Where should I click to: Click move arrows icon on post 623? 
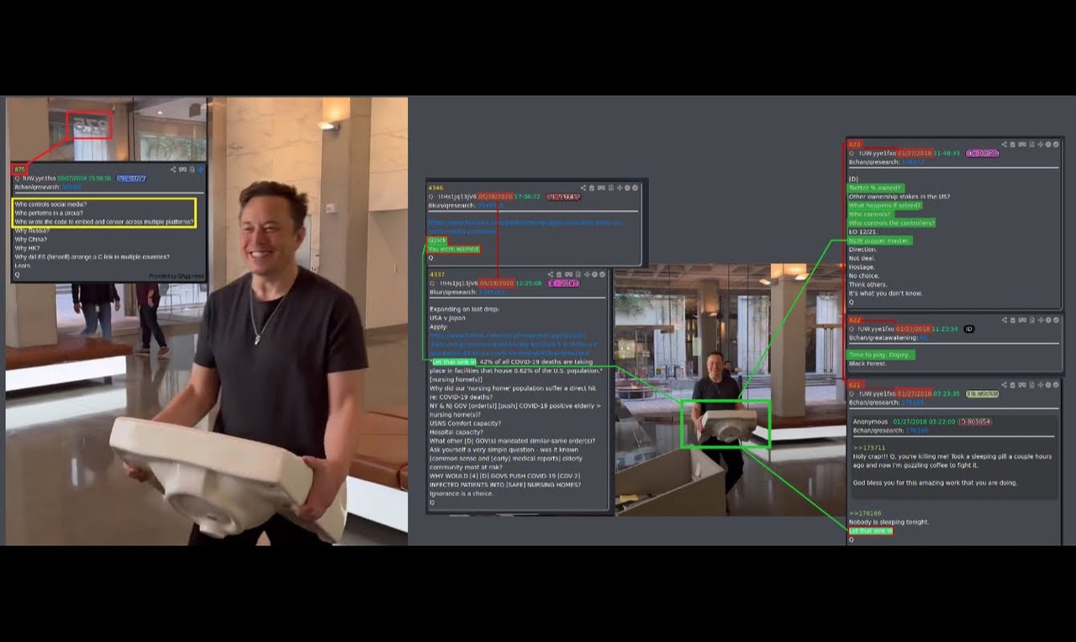coord(1041,145)
